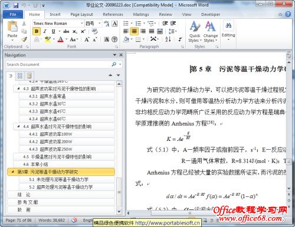Open the font name dropdown

tap(82, 24)
